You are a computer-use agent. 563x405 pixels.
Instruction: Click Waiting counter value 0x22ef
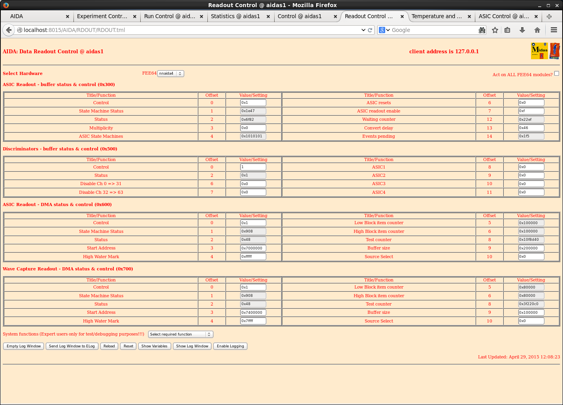coord(531,120)
